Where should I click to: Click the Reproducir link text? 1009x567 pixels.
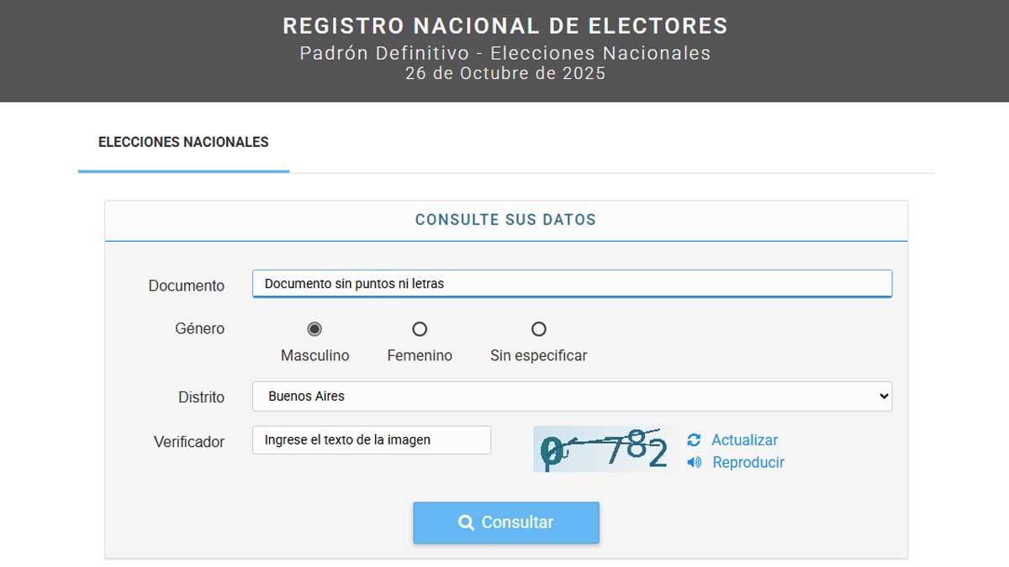(x=748, y=463)
